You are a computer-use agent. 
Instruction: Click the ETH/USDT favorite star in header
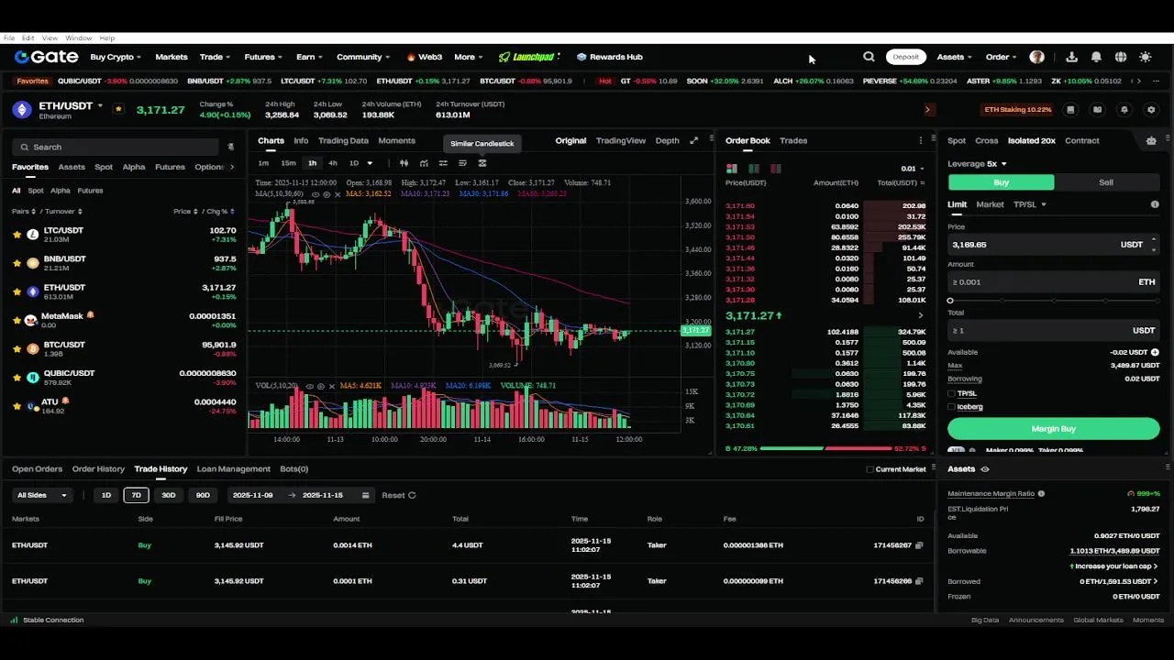coord(118,109)
